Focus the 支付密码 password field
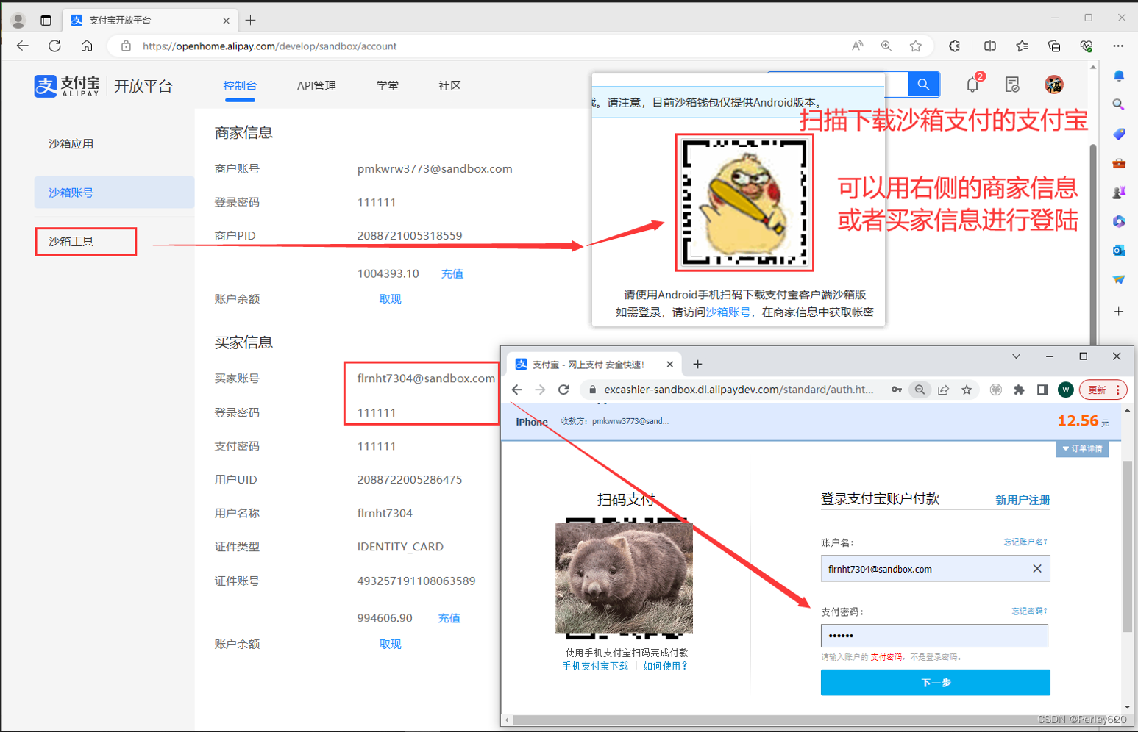 (x=934, y=636)
